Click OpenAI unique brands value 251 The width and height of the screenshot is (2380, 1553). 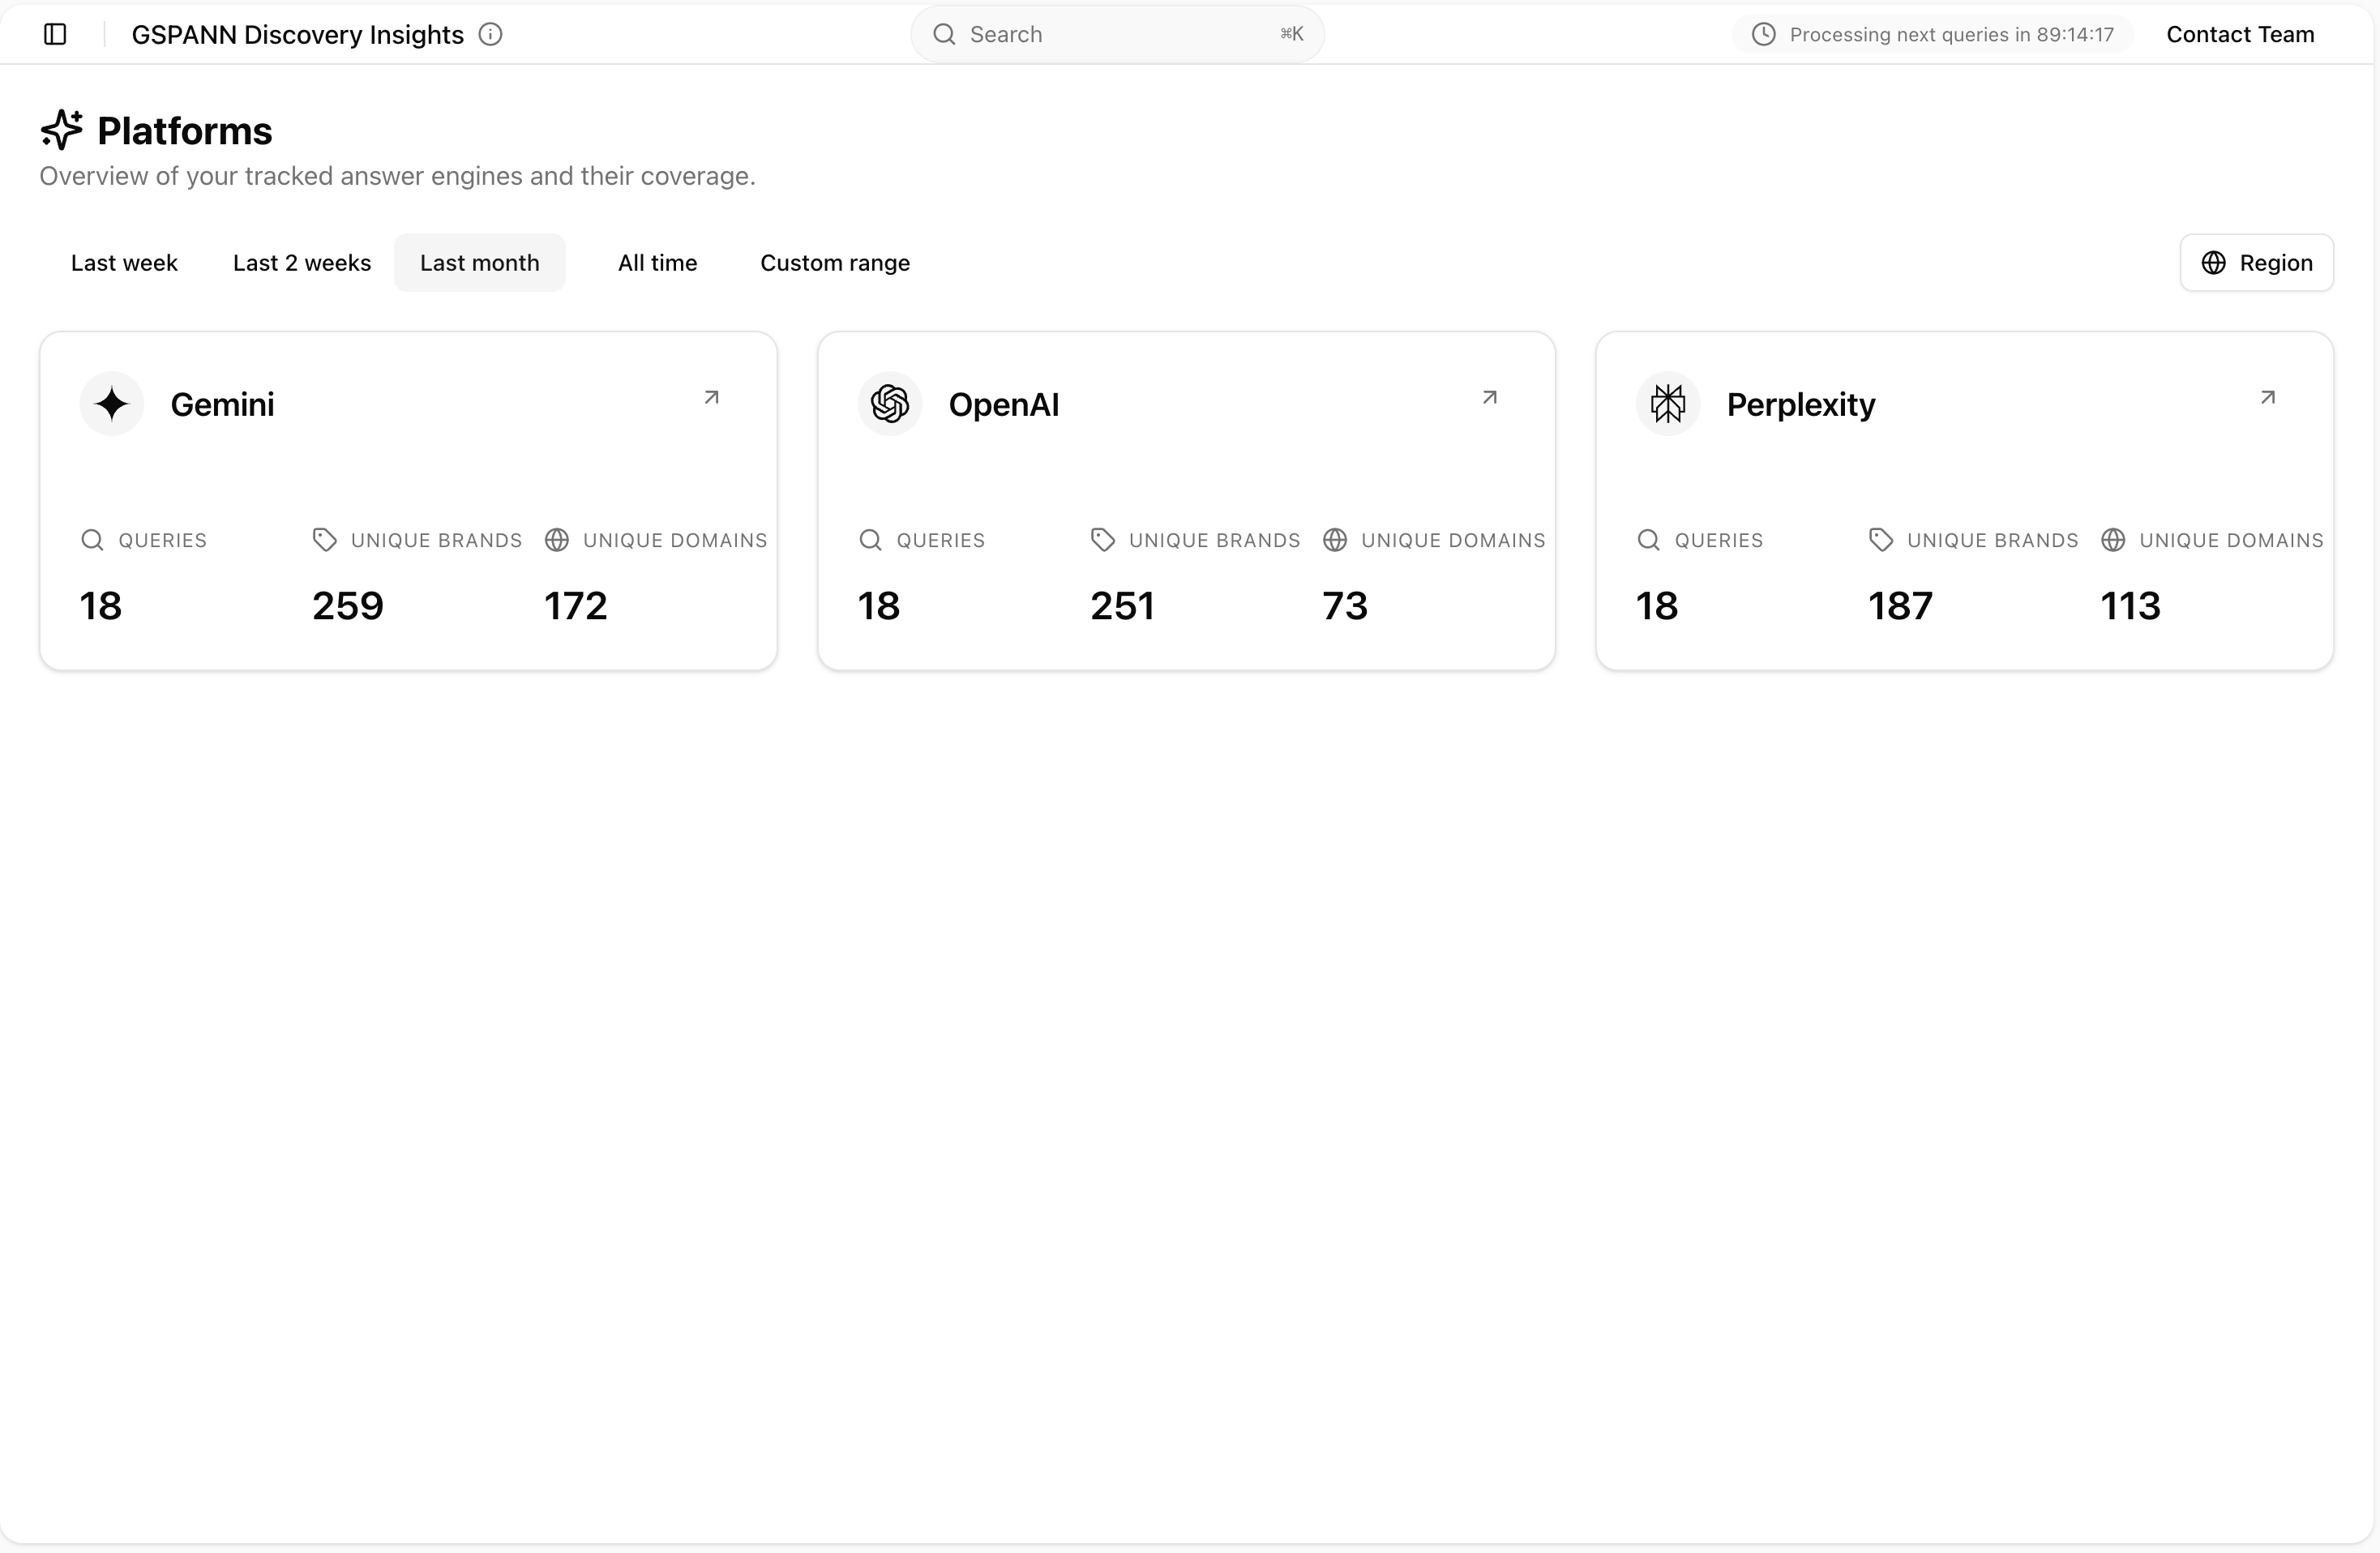[x=1122, y=605]
